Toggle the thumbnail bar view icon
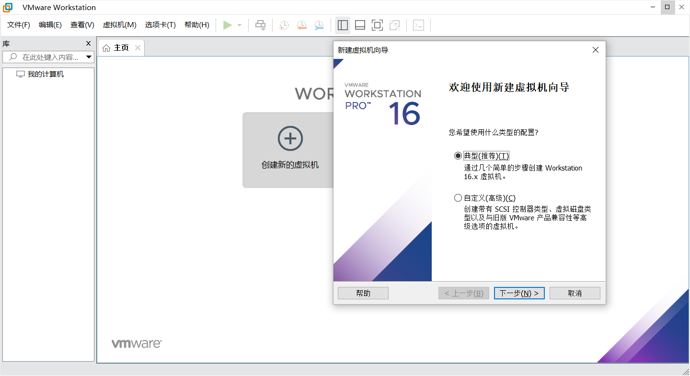The height and width of the screenshot is (376, 690). [360, 25]
